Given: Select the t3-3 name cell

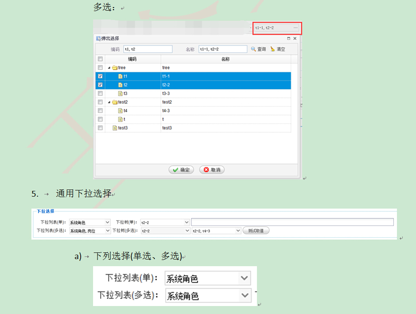Looking at the screenshot, I should [226, 93].
